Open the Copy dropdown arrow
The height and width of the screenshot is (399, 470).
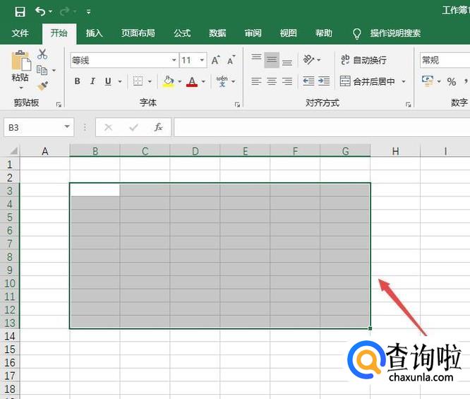click(54, 71)
